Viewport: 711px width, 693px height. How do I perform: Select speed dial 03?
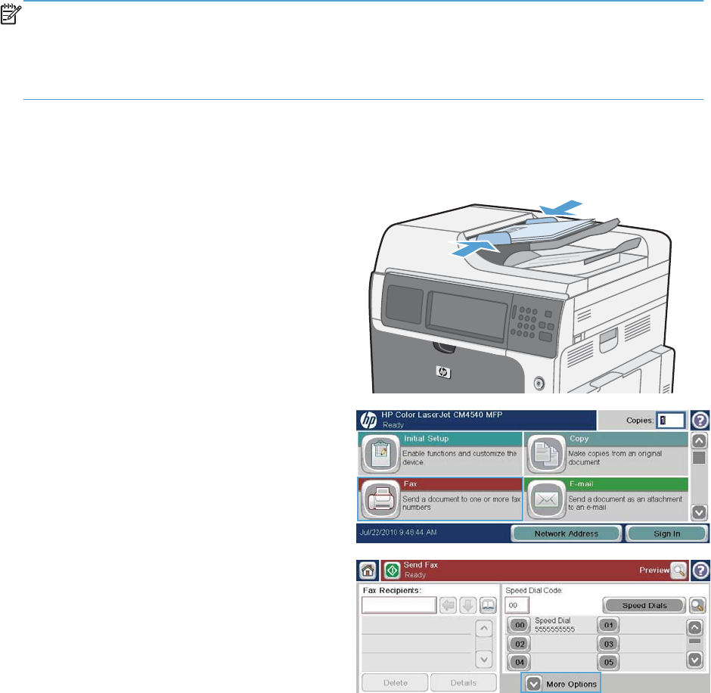(609, 644)
